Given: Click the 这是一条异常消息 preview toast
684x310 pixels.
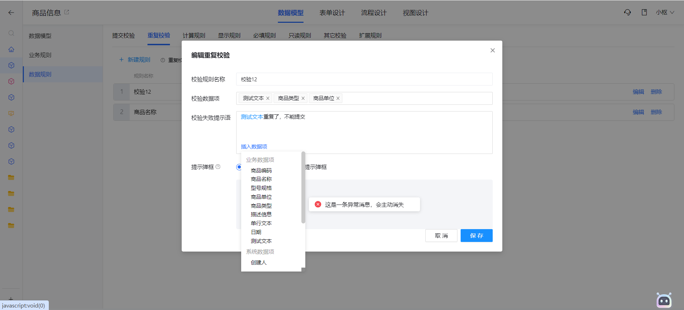Looking at the screenshot, I should (x=364, y=205).
